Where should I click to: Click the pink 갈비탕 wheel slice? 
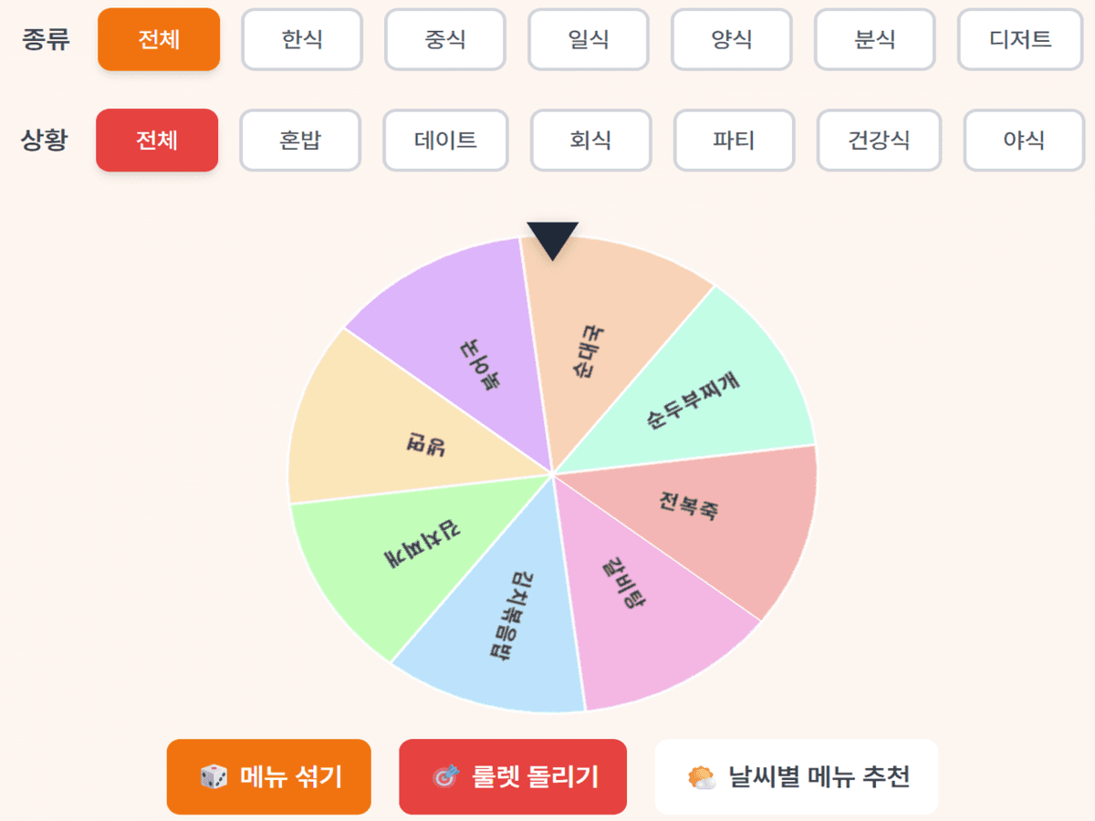[639, 602]
